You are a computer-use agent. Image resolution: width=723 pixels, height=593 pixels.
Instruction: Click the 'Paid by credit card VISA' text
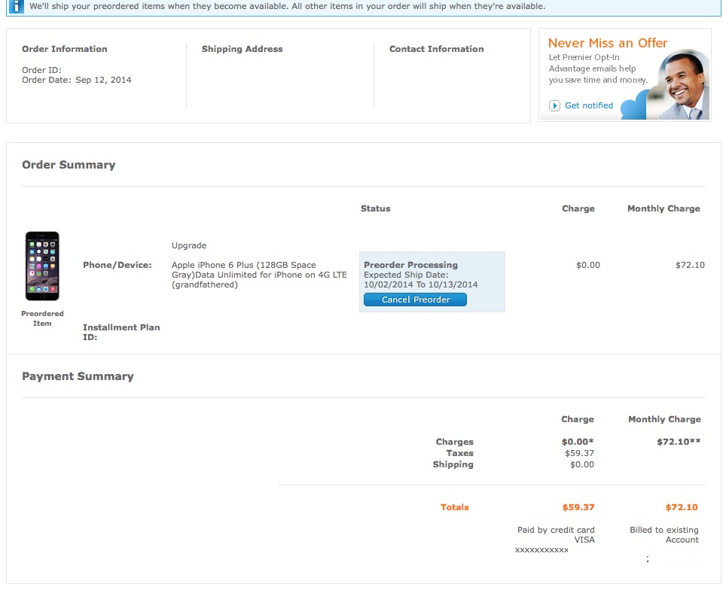click(x=556, y=535)
